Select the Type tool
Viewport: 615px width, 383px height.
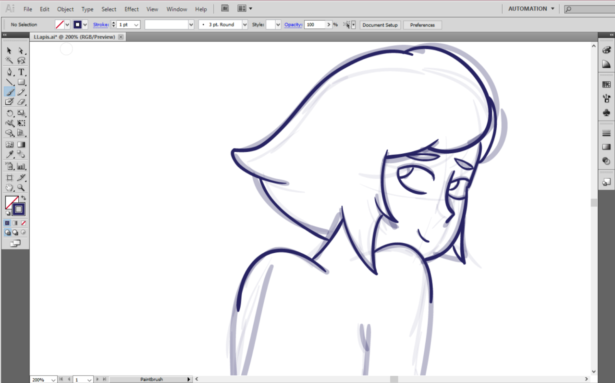click(x=21, y=72)
